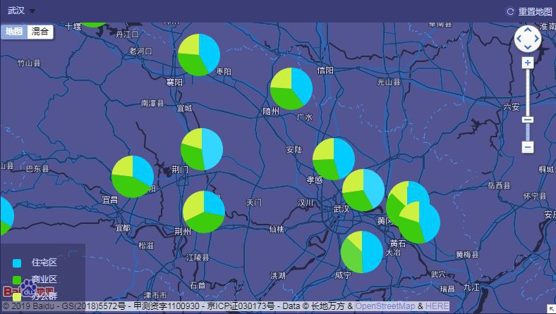Zoom out with the minus button
Image resolution: width=556 pixels, height=314 pixels.
tap(528, 147)
